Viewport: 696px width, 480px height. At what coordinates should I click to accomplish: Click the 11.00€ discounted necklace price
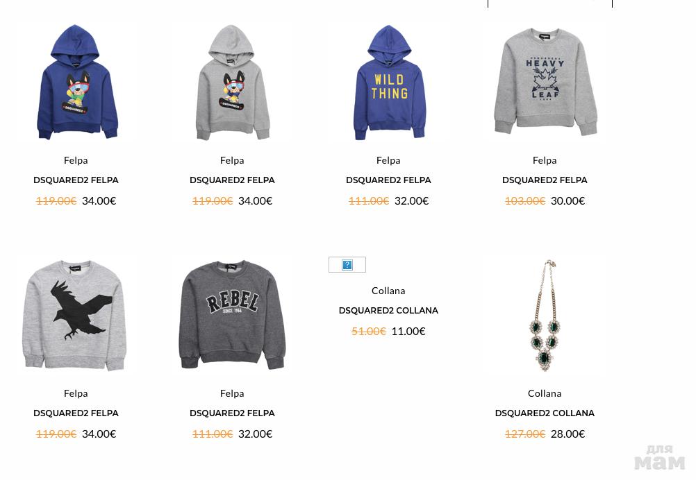[x=408, y=331]
